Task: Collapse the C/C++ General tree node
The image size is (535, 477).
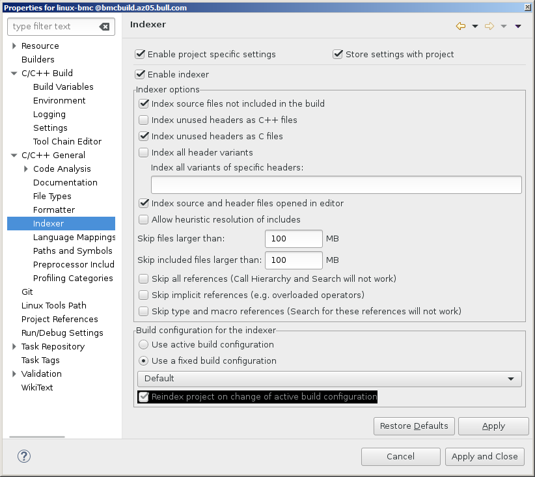Action: [14, 156]
